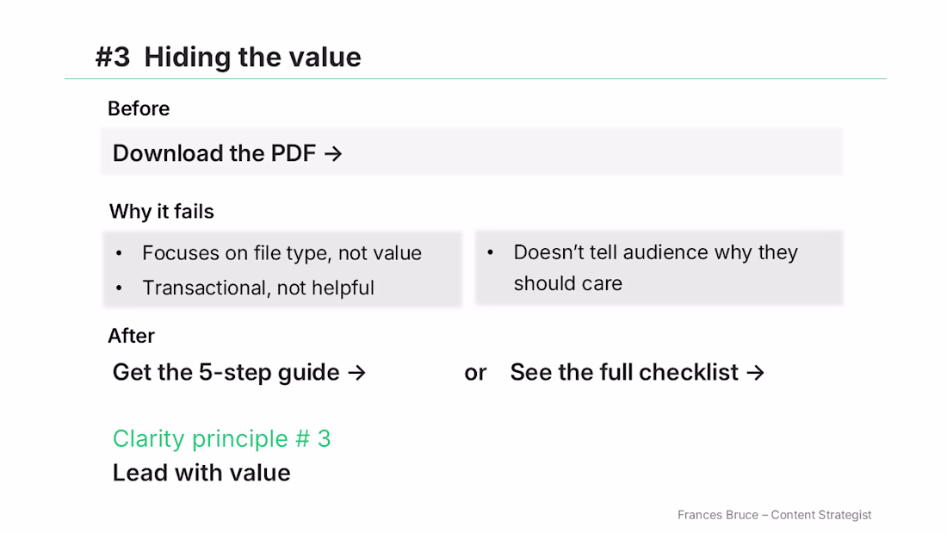
Task: Click the arrow after "See the full checklist"
Action: (755, 373)
